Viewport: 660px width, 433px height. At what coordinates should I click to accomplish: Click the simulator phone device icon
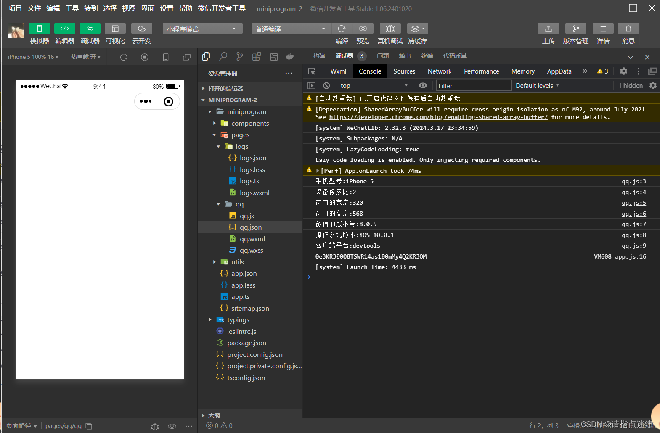pos(166,57)
